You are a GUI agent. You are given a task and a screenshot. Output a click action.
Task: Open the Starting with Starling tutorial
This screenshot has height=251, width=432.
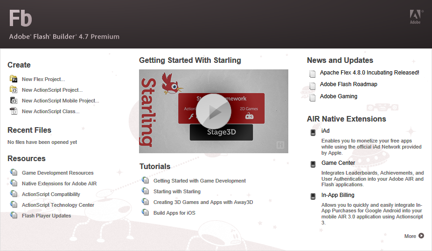[x=177, y=191]
